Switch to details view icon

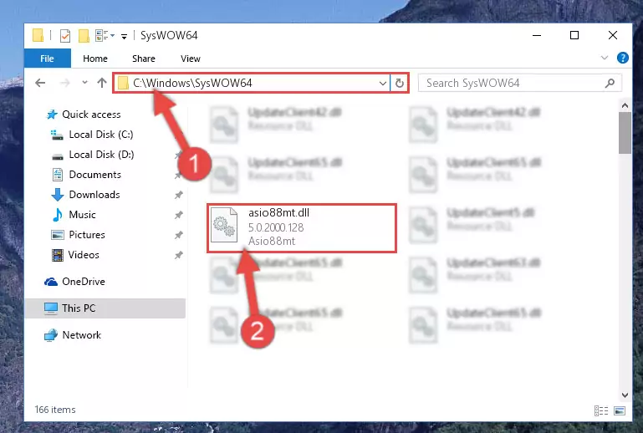[x=601, y=410]
